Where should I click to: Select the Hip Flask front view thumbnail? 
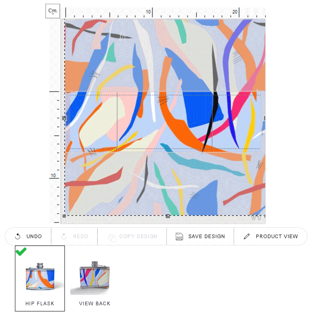point(40,278)
